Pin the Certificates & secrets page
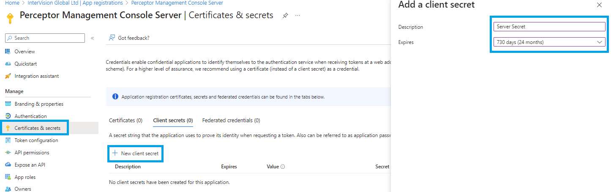611x192 pixels. (285, 16)
